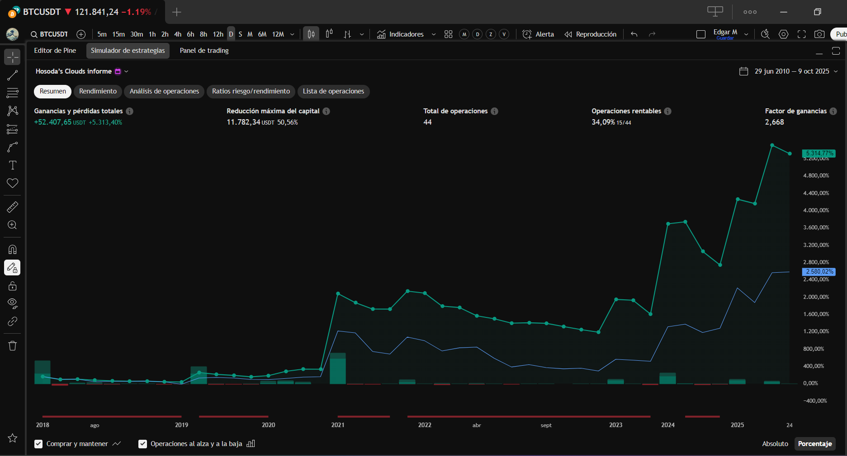The width and height of the screenshot is (847, 456).
Task: Open the timeframe intervals dropdown arrow
Action: tap(292, 34)
